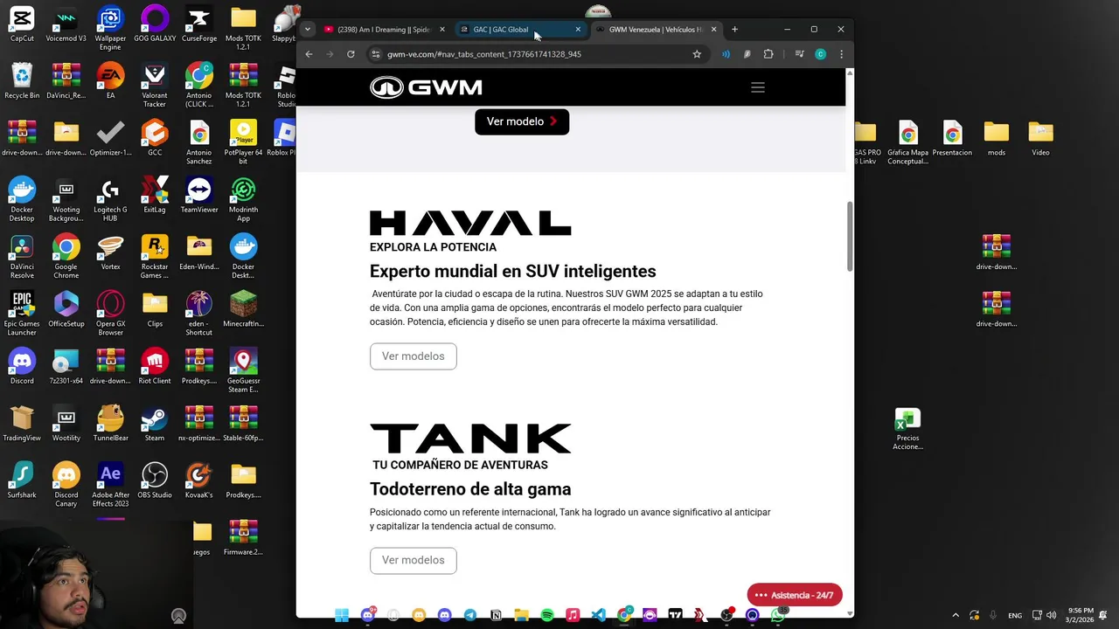Close the GAC Global tab
1119x629 pixels.
click(x=578, y=30)
